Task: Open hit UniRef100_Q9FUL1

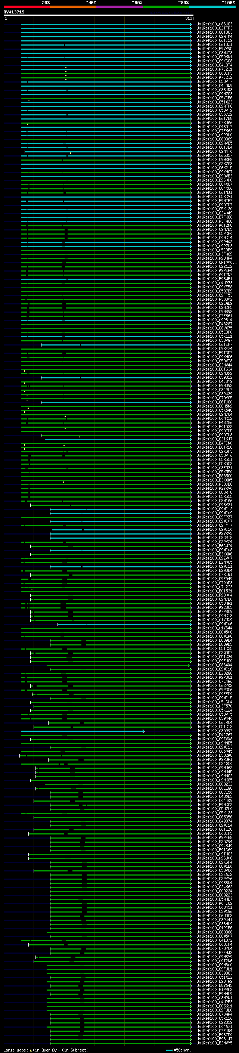Action: coord(214,969)
